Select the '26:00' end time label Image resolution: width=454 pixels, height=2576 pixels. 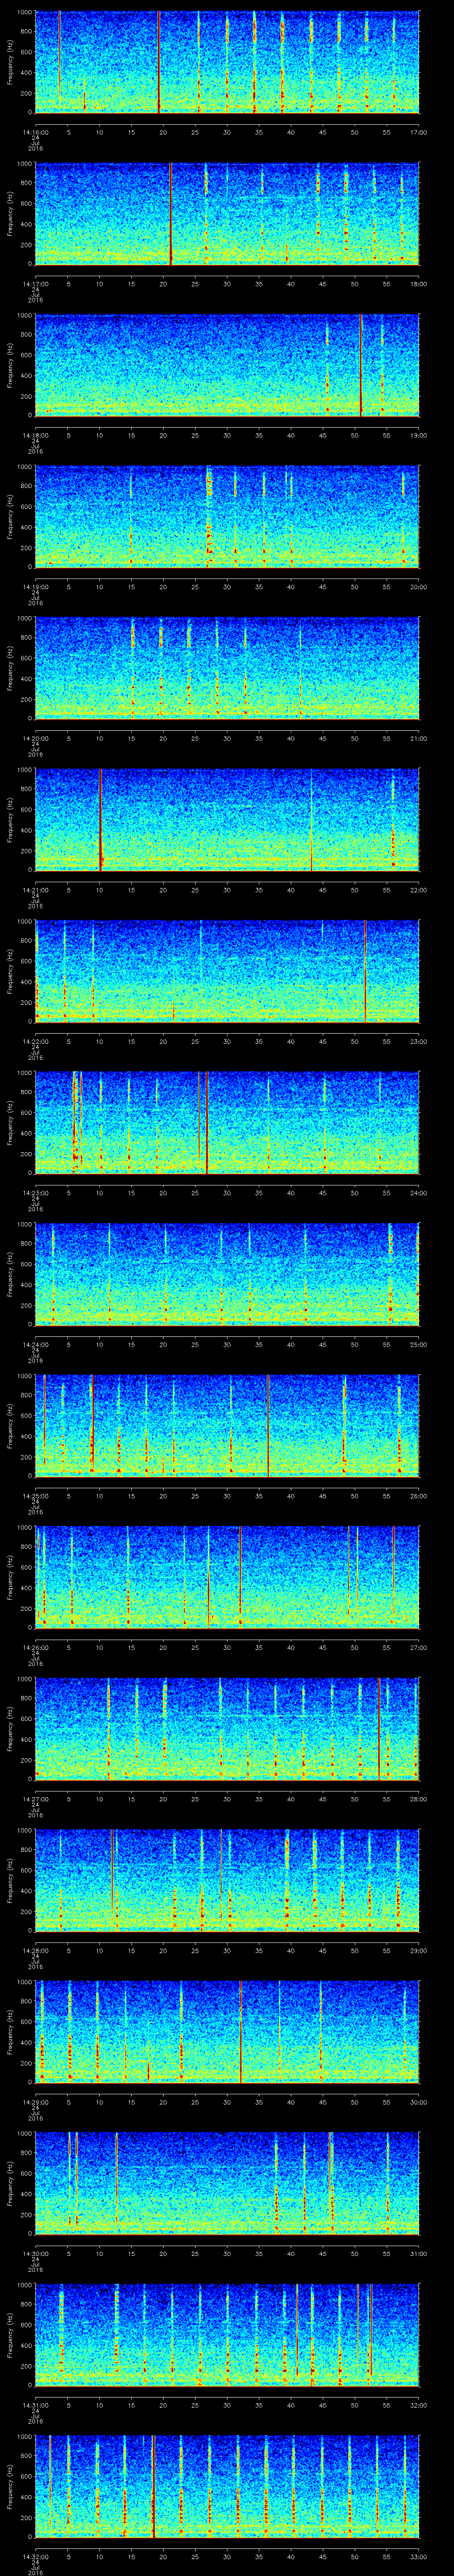pyautogui.click(x=418, y=1496)
